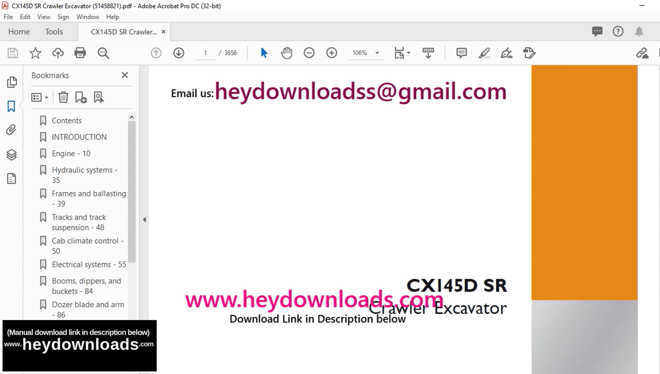Open the Window menu

click(87, 17)
